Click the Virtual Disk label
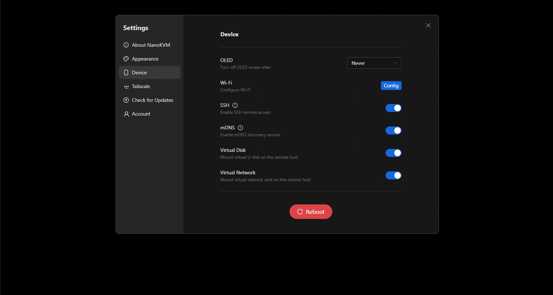Screen dimensions: 553x295 233,150
